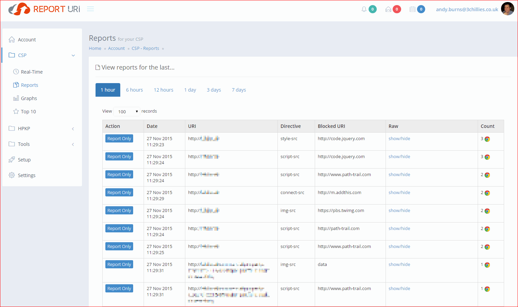Screen dimensions: 518x307
Task: Sort table by Count column header
Action: coord(488,126)
